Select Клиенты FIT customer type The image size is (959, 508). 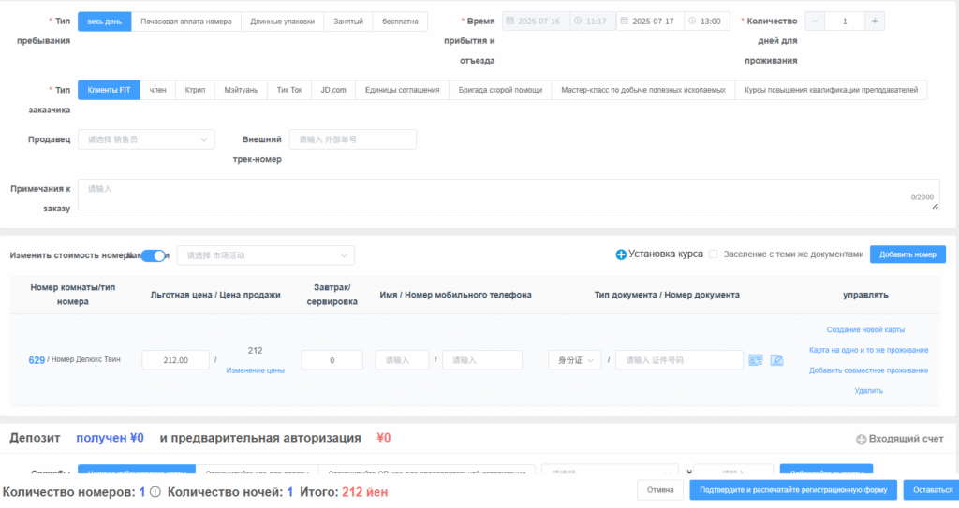tap(109, 90)
